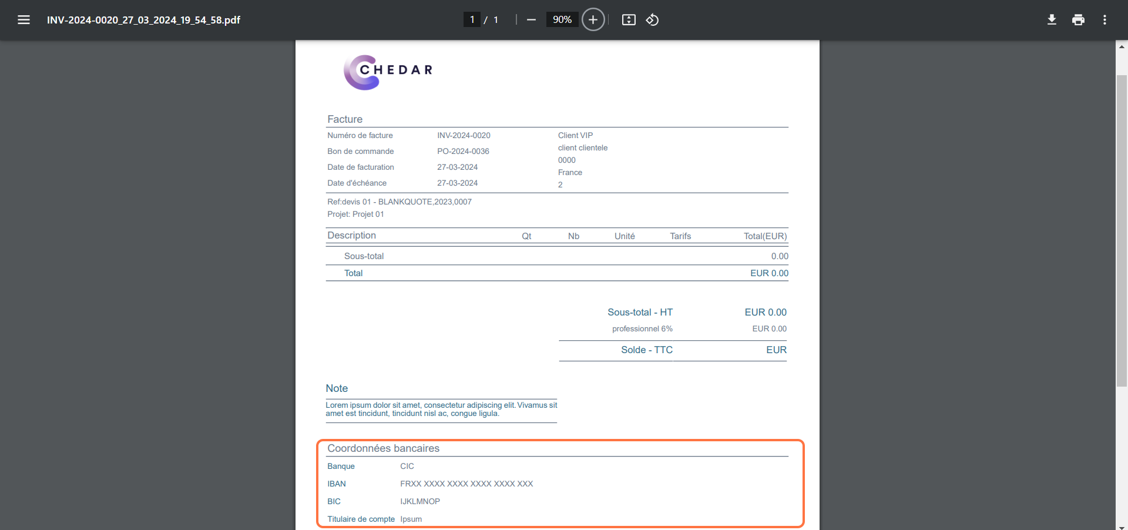This screenshot has width=1128, height=530.
Task: Click the fit to page icon
Action: point(629,20)
